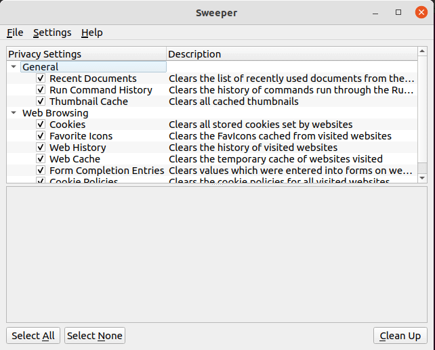Click the Select None button

tap(95, 336)
